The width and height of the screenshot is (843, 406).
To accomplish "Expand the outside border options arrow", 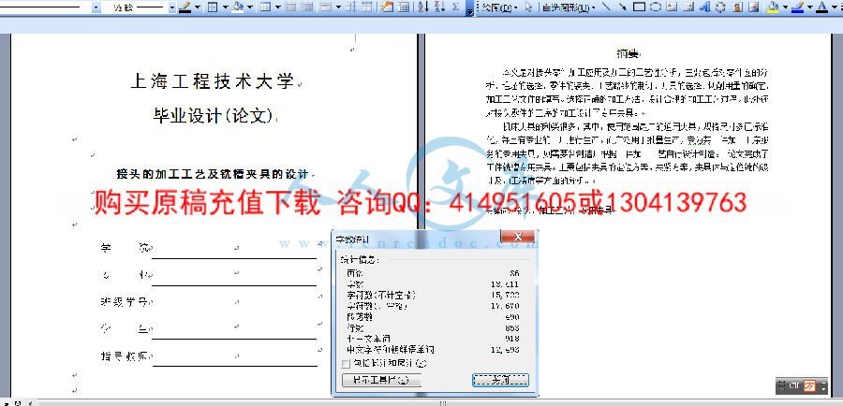I will click(x=225, y=7).
